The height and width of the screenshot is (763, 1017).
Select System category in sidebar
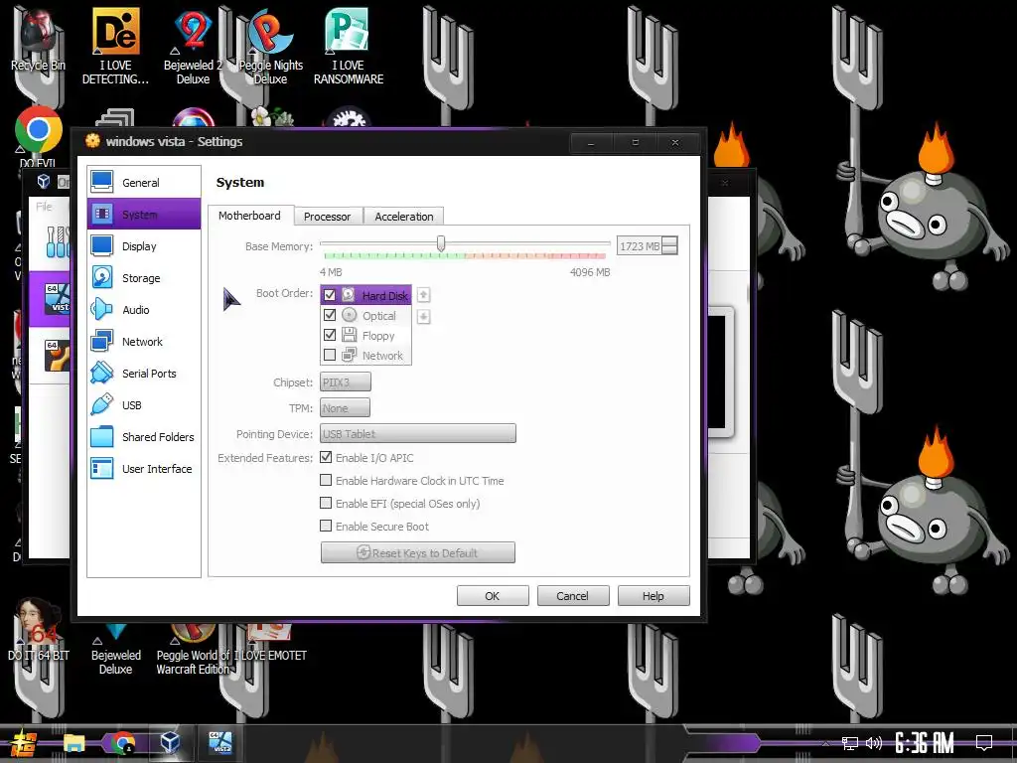click(x=143, y=215)
